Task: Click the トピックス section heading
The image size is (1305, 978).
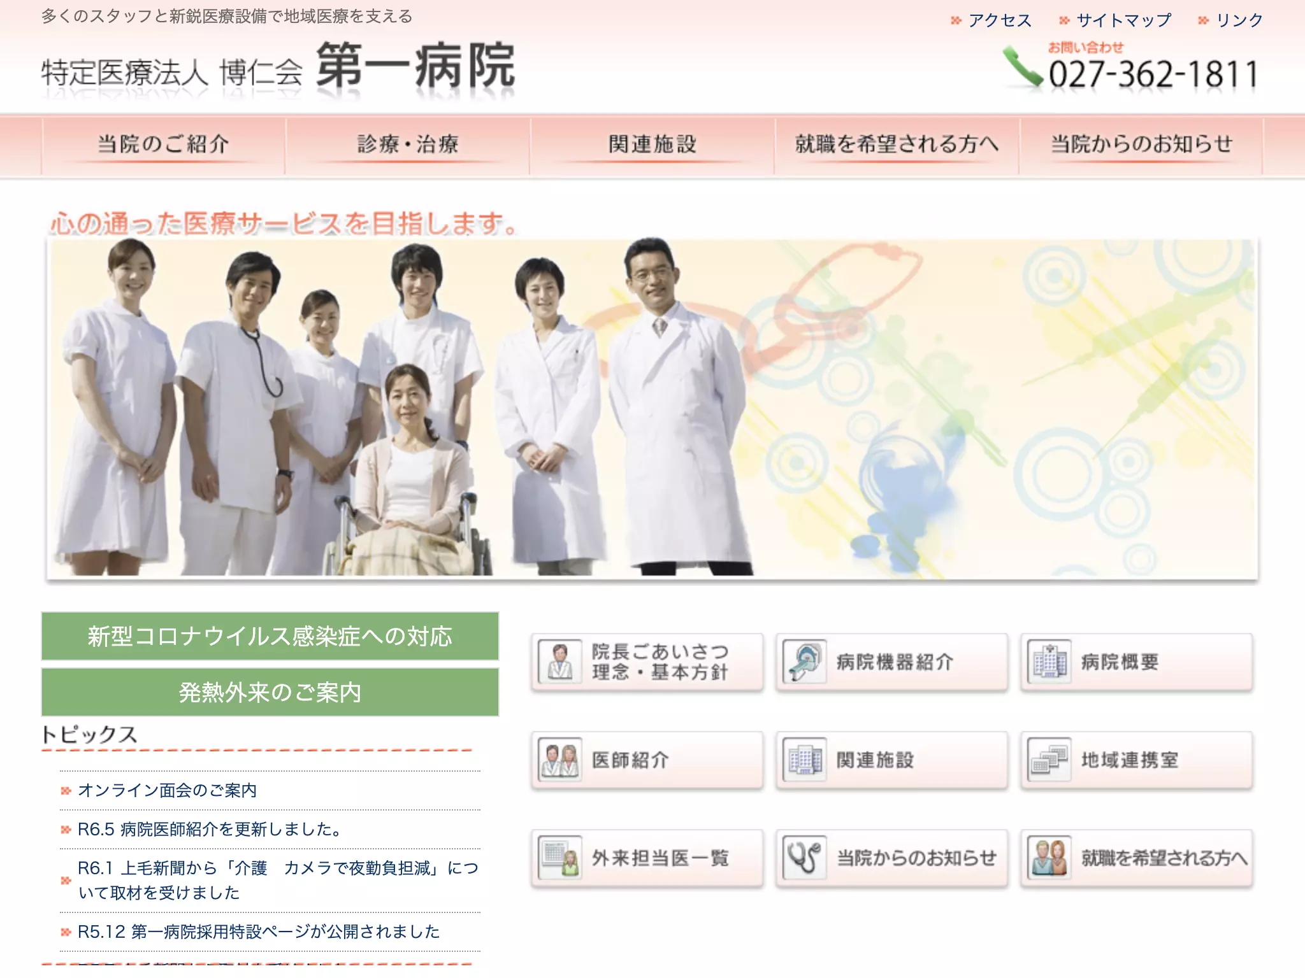Action: [89, 734]
